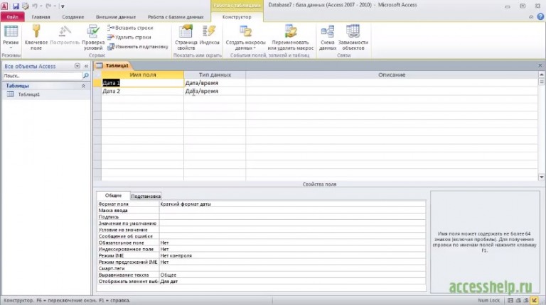This screenshot has height=305, width=546.
Task: Open Страница свойств property sheet
Action: (x=186, y=31)
